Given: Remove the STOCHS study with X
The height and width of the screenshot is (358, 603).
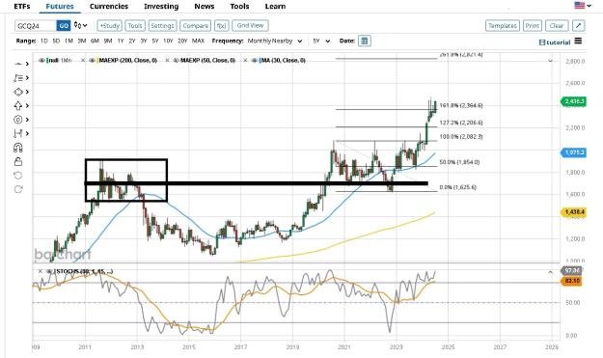Looking at the screenshot, I should pos(40,271).
